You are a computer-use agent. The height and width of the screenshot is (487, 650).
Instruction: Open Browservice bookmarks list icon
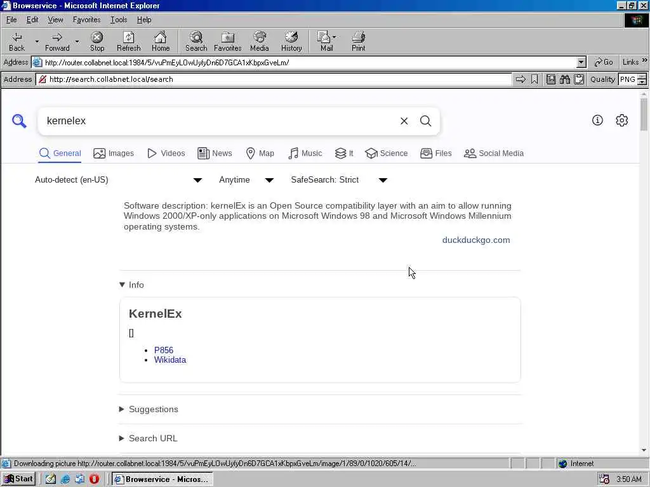(x=550, y=79)
